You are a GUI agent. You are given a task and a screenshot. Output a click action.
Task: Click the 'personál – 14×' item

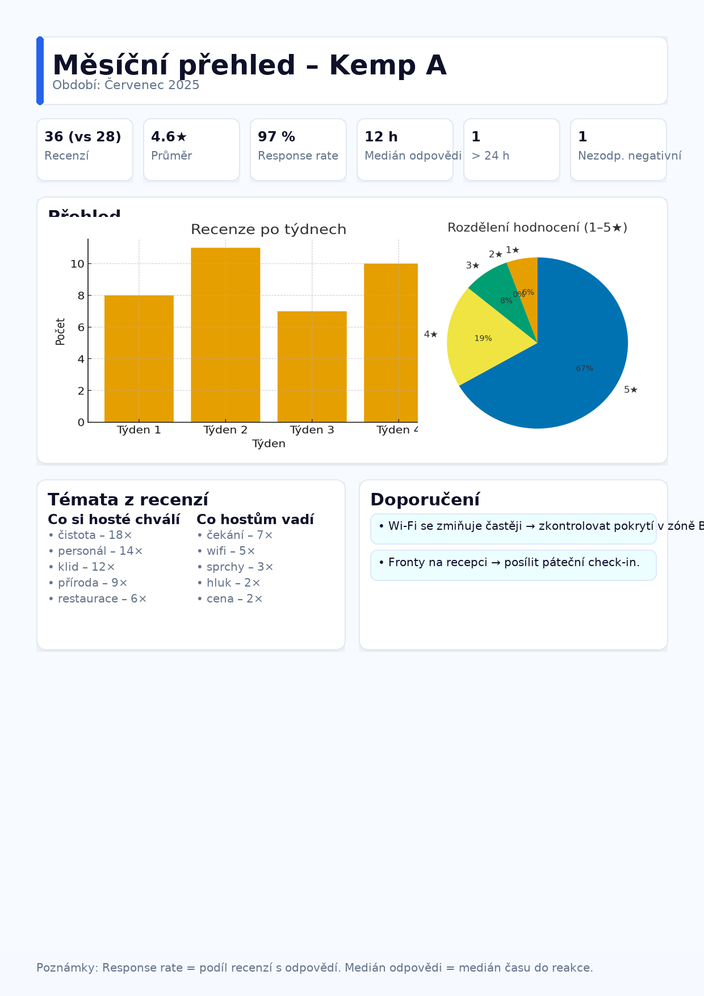click(x=95, y=551)
